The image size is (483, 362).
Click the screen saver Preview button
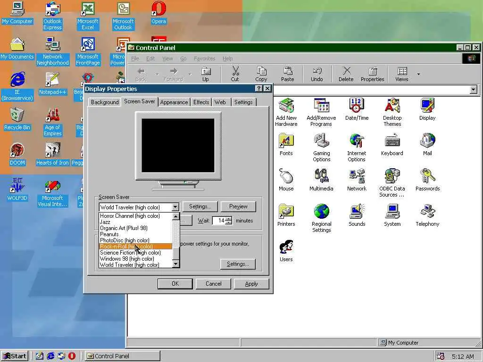(238, 206)
